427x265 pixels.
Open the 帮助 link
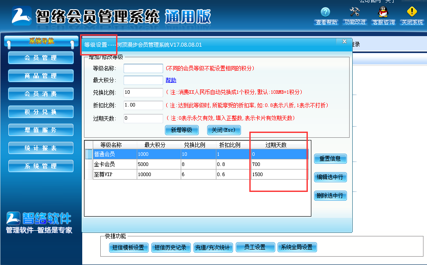point(171,80)
